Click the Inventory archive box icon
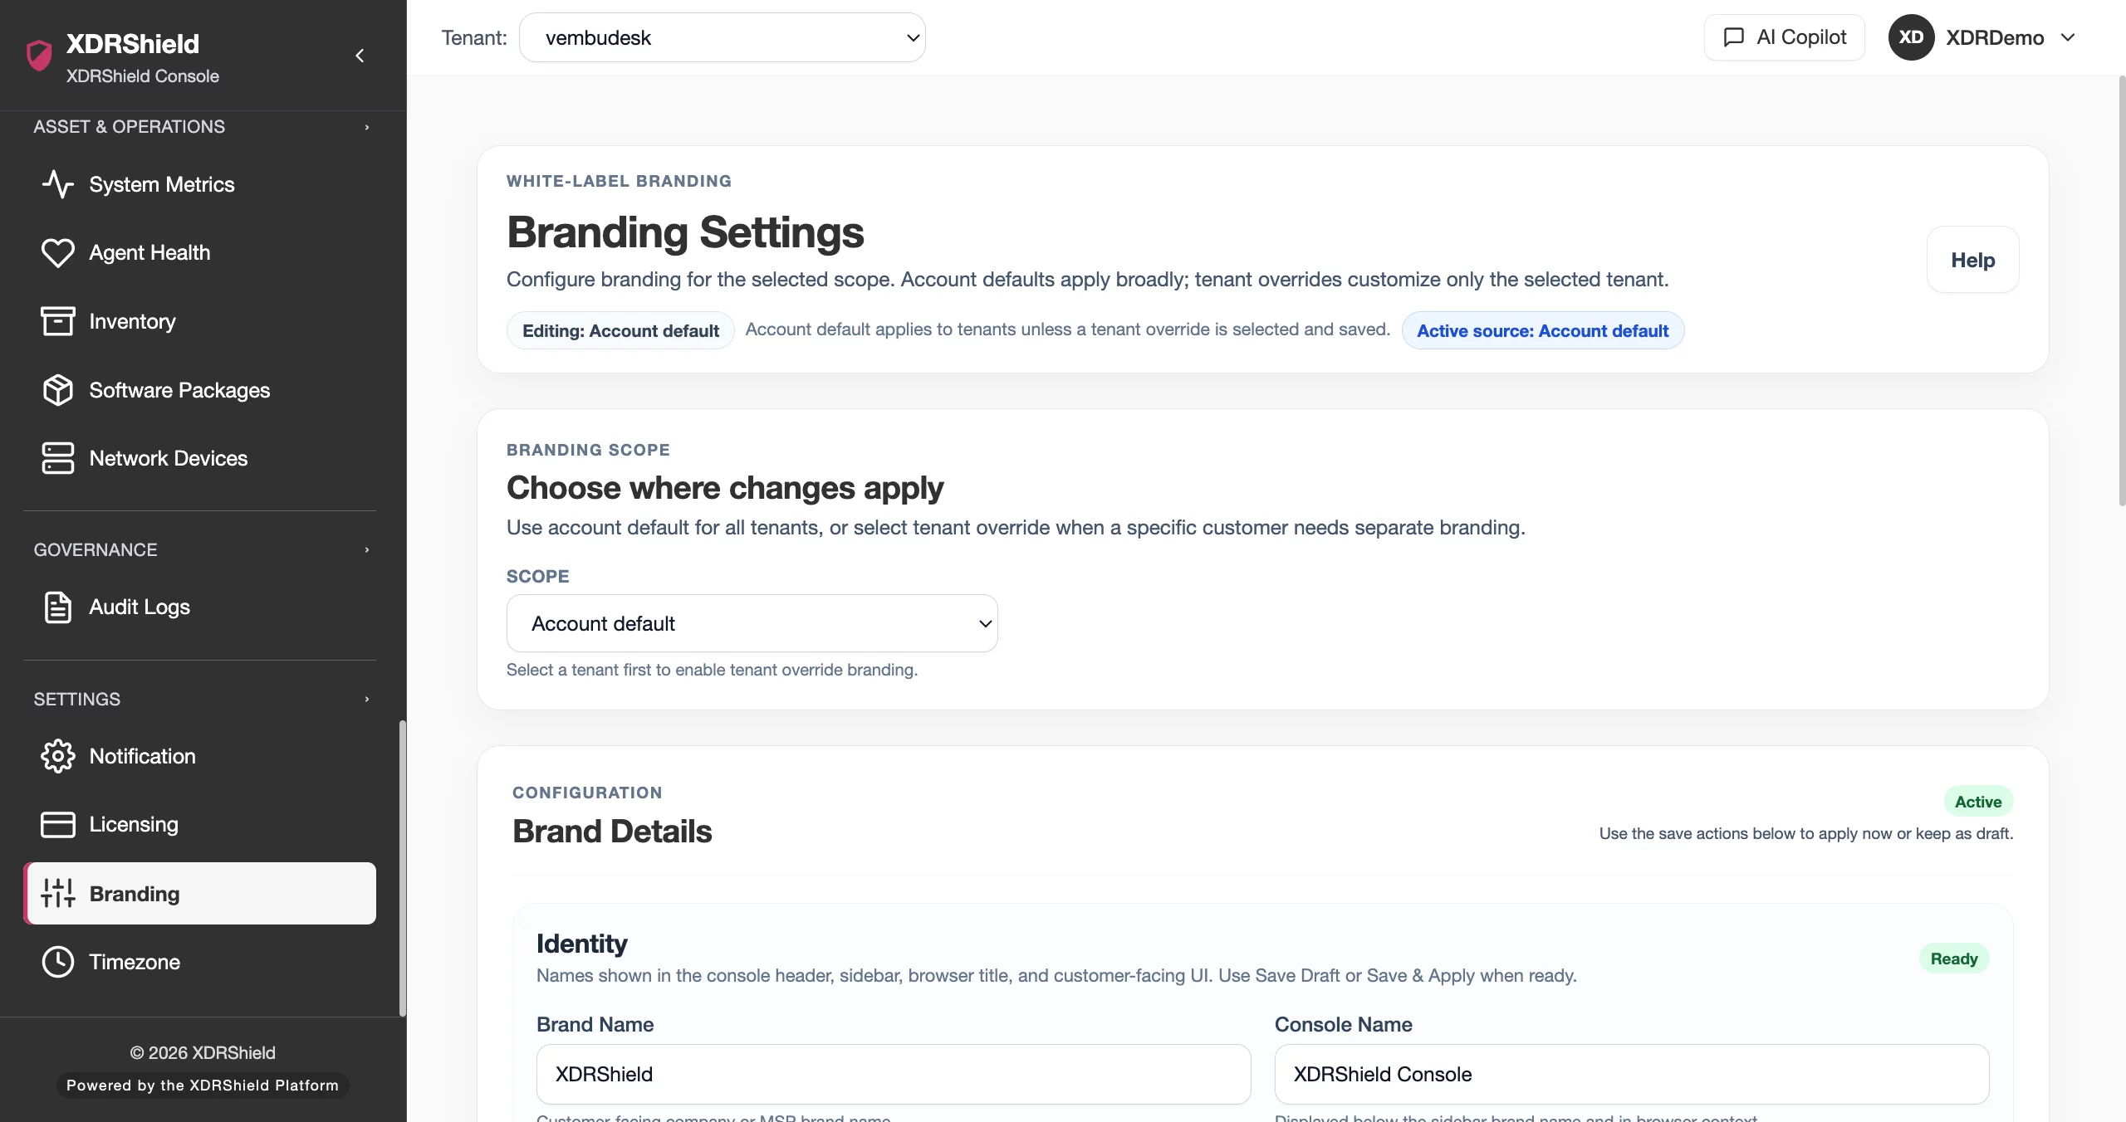 click(x=58, y=321)
